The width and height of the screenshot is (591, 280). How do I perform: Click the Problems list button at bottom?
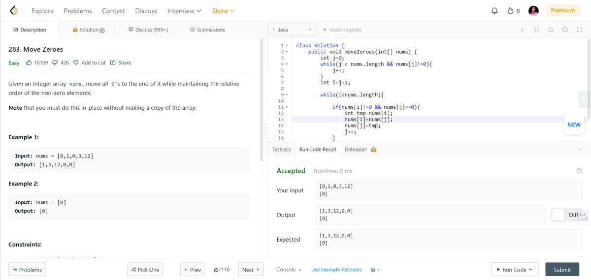point(27,270)
